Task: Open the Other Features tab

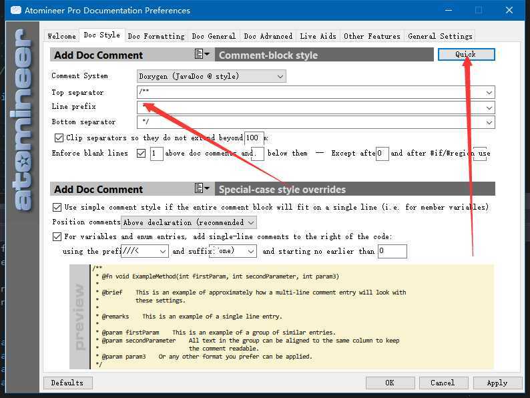Action: click(372, 36)
